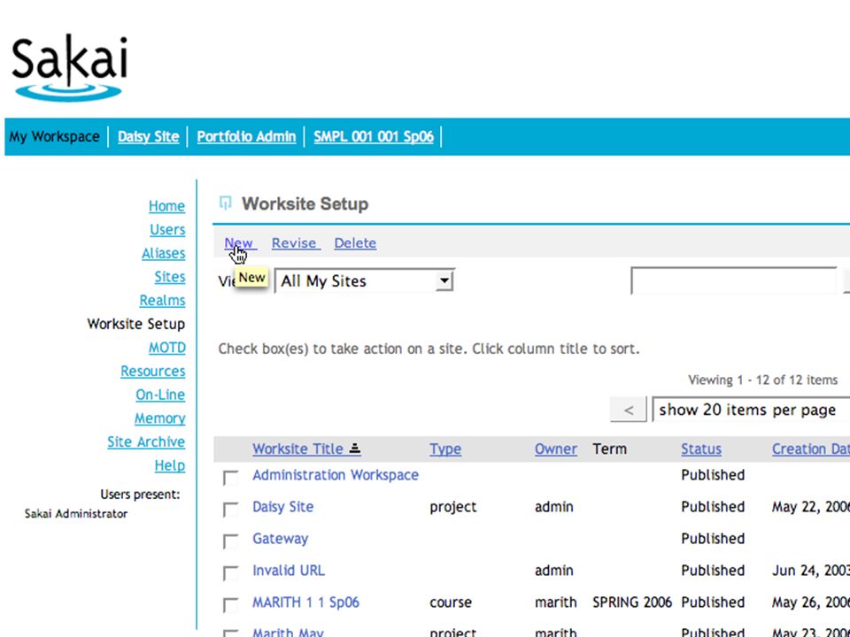Open Help in the sidebar
850x637 pixels.
(x=170, y=465)
